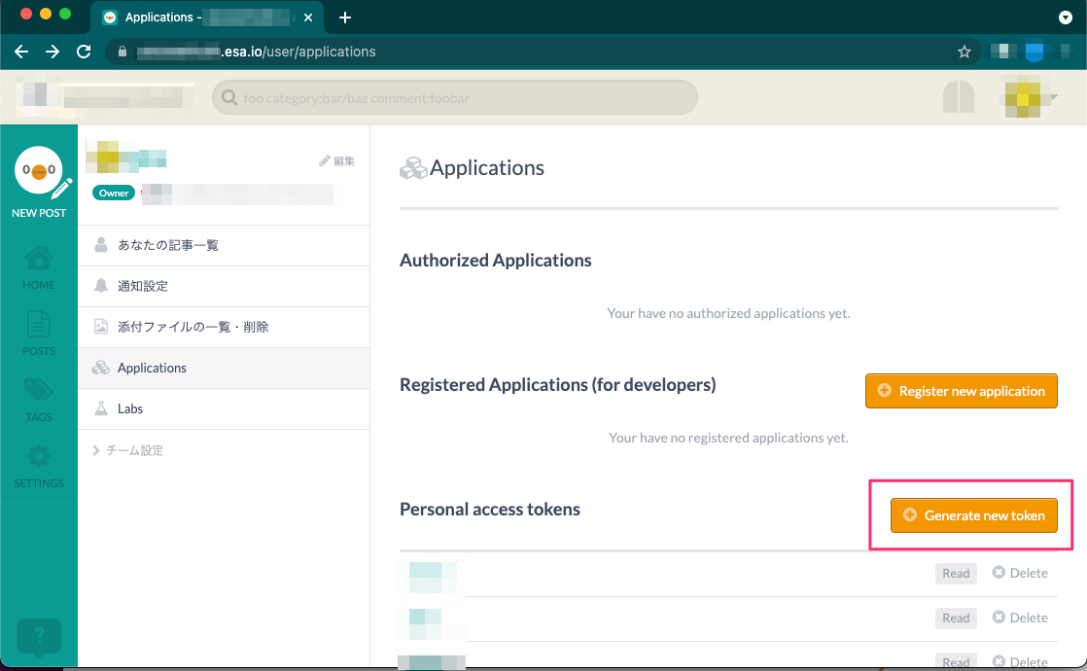Go to POSTS in left sidebar
The width and height of the screenshot is (1087, 671).
39,333
